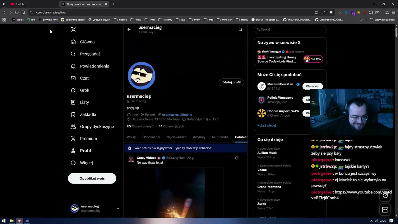The height and width of the screenshot is (224, 398).
Task: Open the floating messages envelope button
Action: point(385,210)
